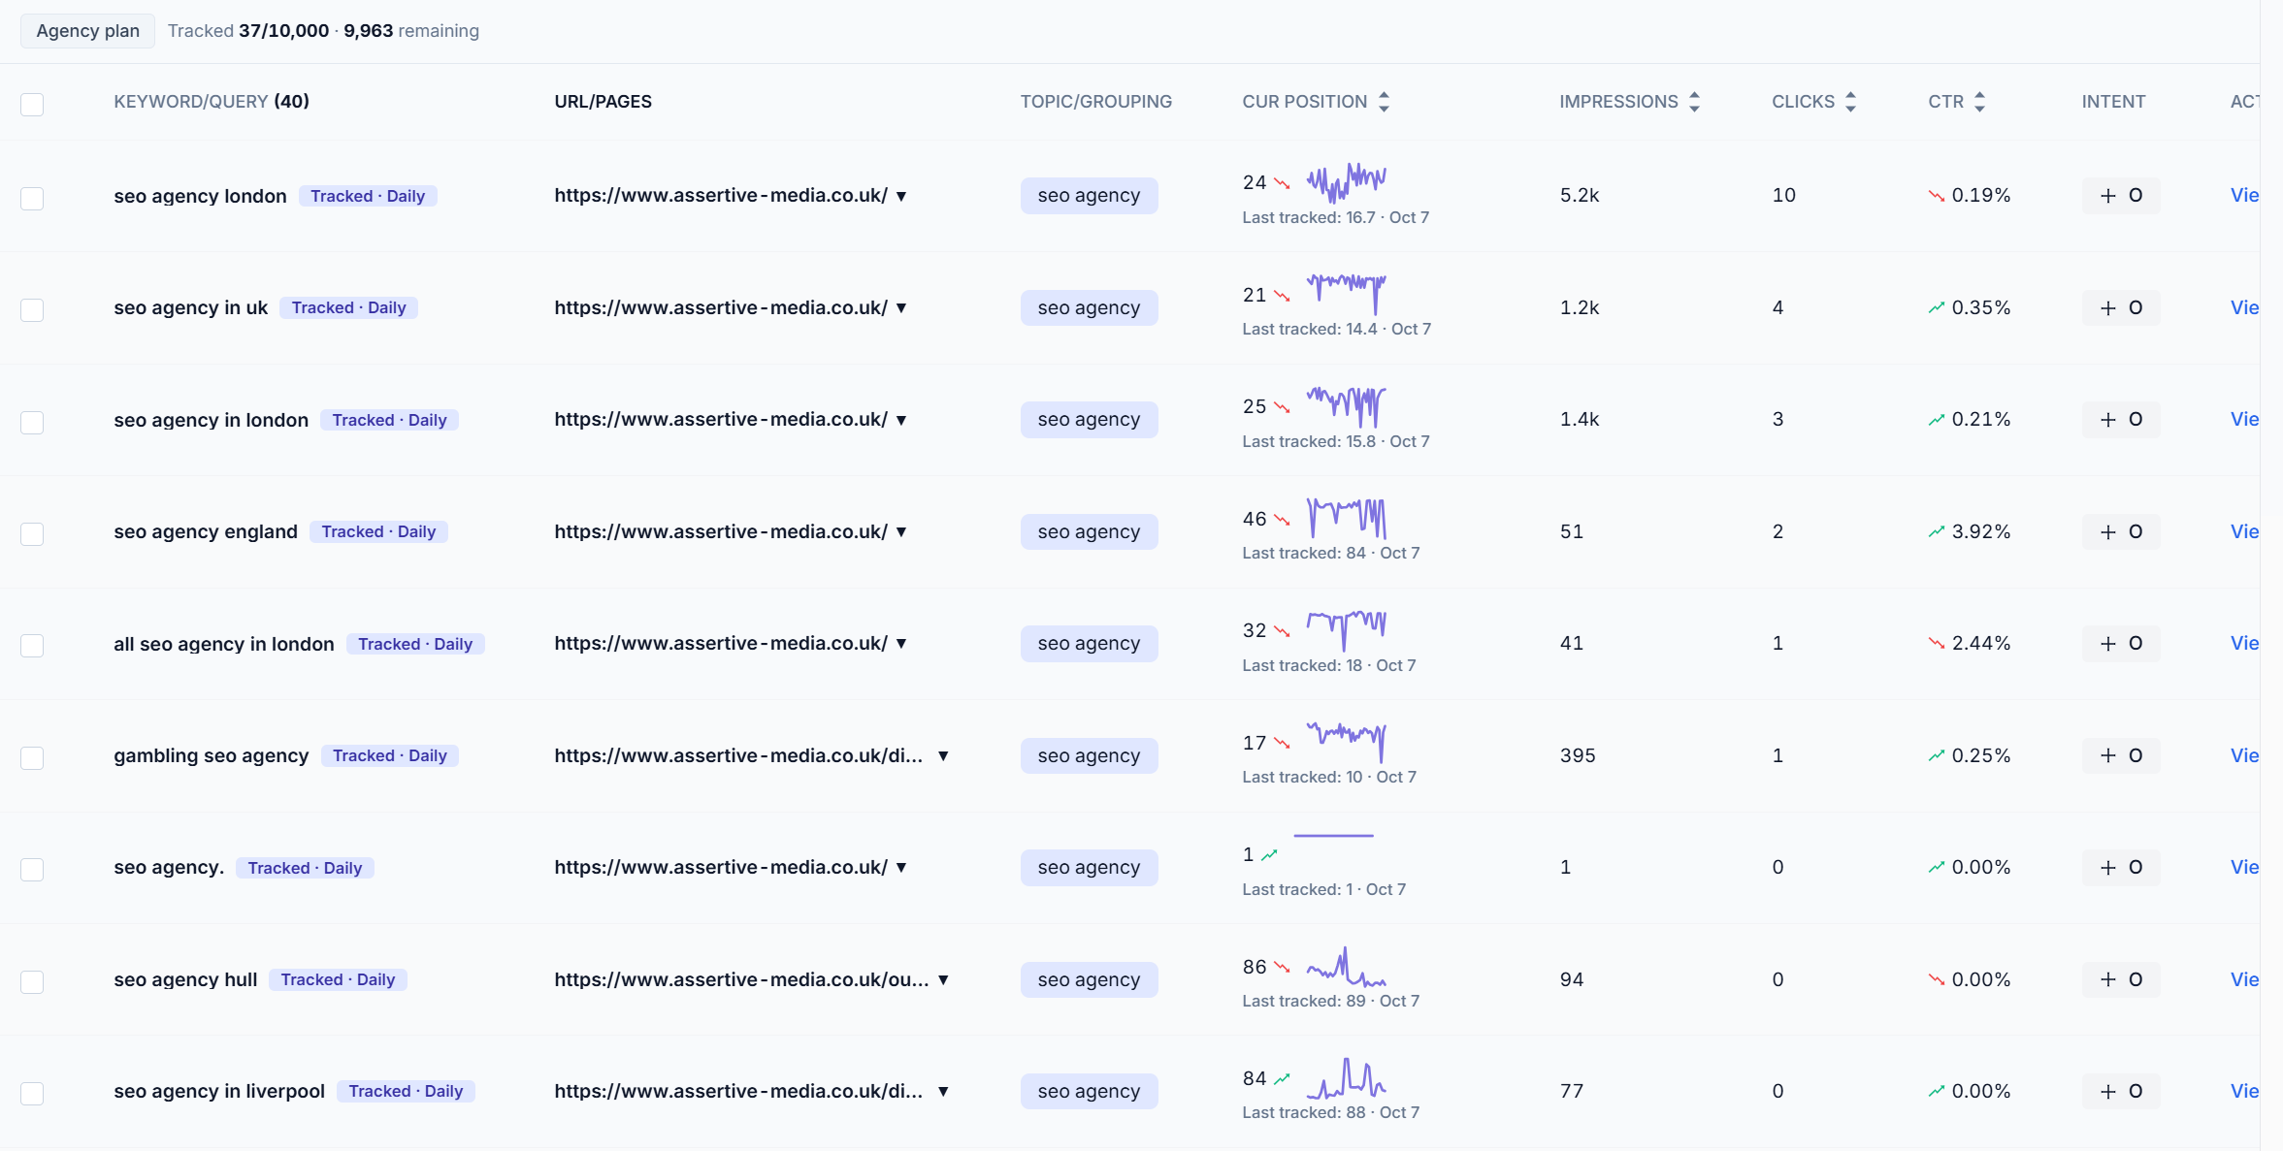2283x1151 pixels.
Task: Sort by CUR POSITION arrows icon
Action: click(x=1384, y=102)
